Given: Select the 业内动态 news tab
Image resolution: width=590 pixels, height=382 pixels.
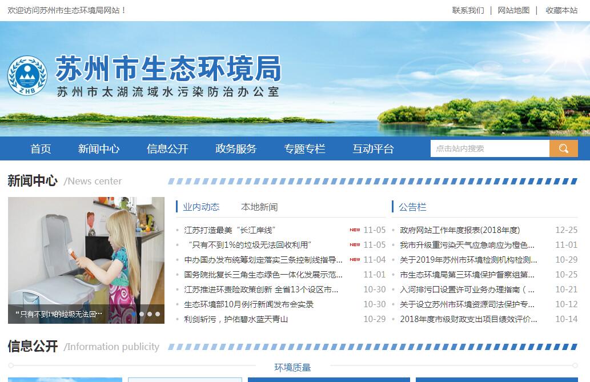Looking at the screenshot, I should [x=201, y=207].
